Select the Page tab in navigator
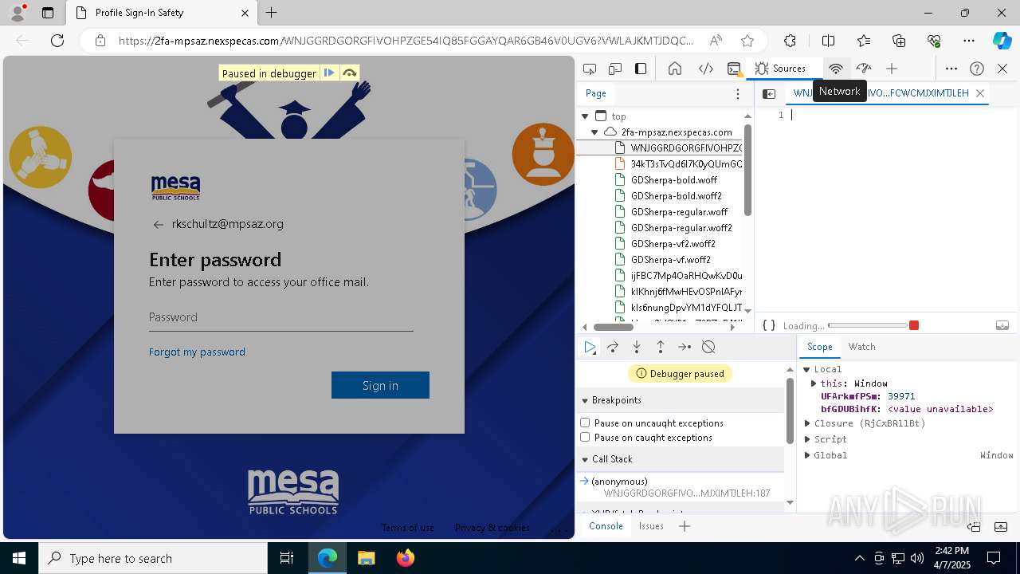1020x574 pixels. (x=595, y=93)
